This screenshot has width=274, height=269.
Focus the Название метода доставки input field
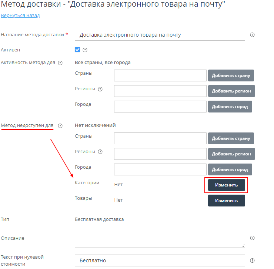coord(160,35)
